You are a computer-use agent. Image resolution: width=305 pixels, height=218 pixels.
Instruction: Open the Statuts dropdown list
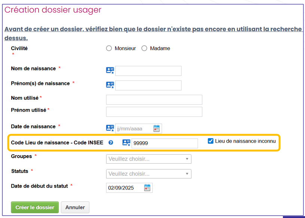(x=149, y=174)
